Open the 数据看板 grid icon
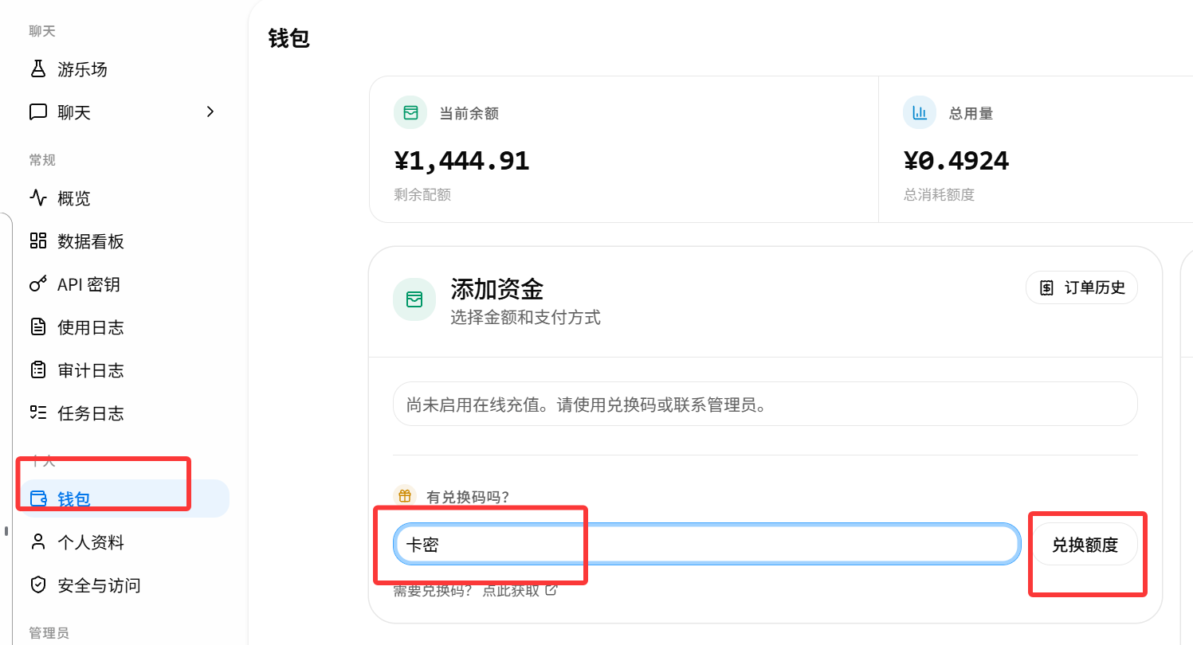 tap(38, 241)
